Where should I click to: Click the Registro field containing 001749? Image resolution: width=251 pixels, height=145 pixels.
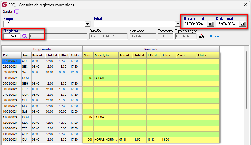pyautogui.click(x=12, y=36)
